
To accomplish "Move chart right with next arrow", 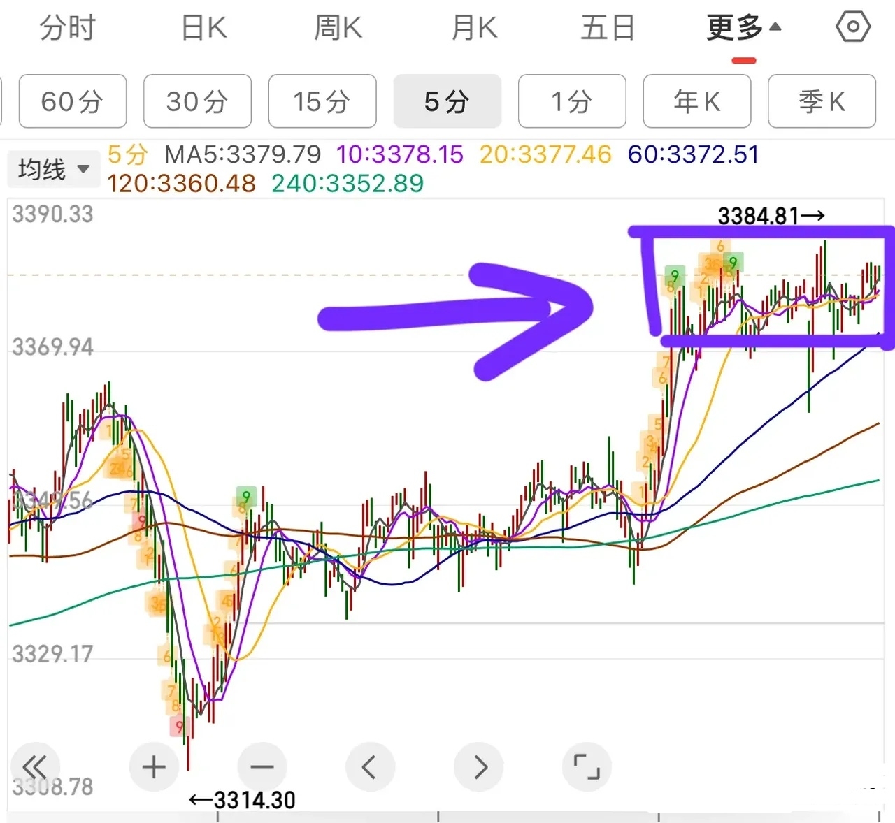I will (x=479, y=766).
